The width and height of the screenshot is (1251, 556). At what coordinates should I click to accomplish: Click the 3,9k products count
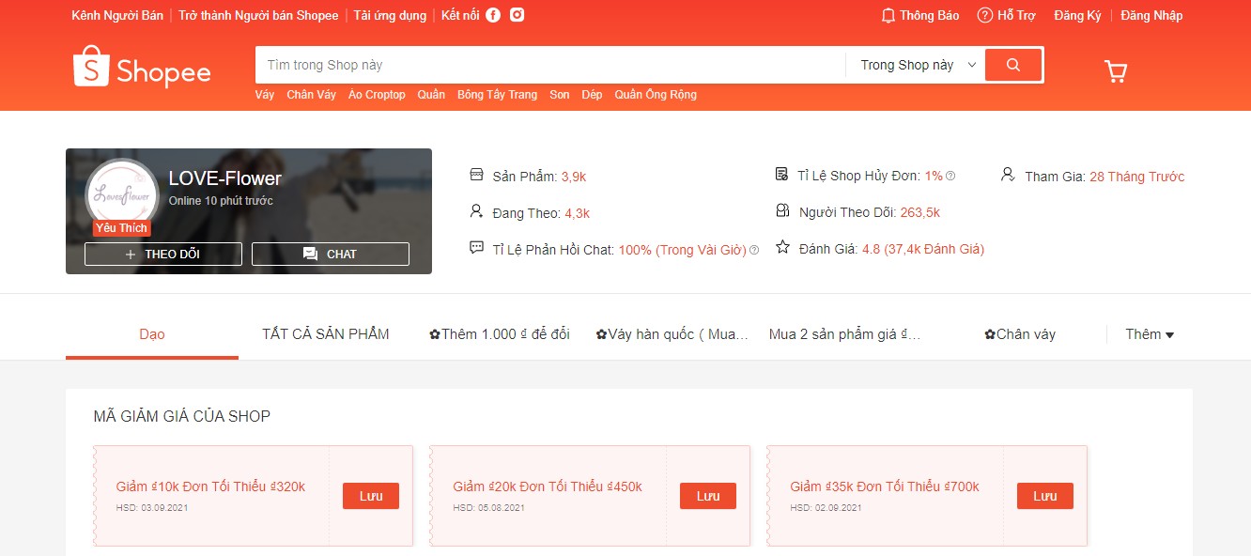point(574,177)
